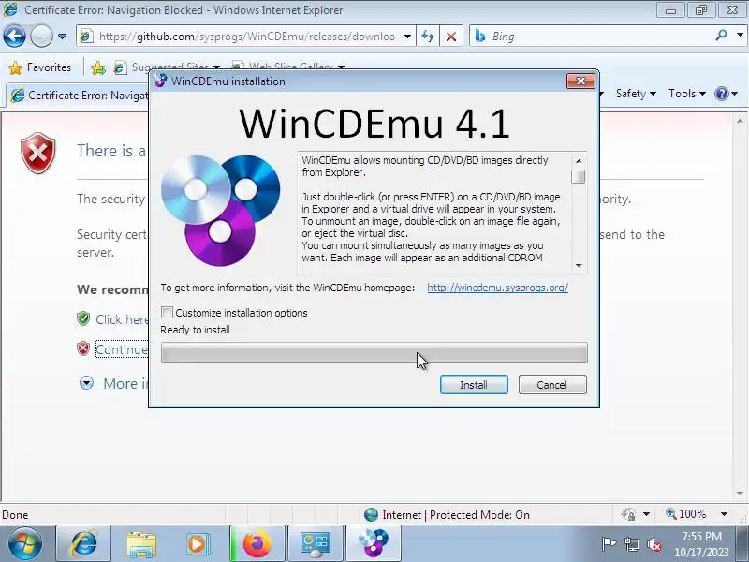The width and height of the screenshot is (749, 562).
Task: Click the 'Click here' link on IE page
Action: [123, 319]
